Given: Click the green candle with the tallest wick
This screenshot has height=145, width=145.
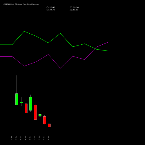Looking at the screenshot, I should pos(17,99).
